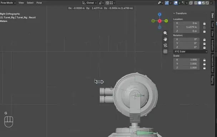The width and height of the screenshot is (217, 137).
Task: Switch to the Tool sidebar tab
Action: [x=213, y=25]
